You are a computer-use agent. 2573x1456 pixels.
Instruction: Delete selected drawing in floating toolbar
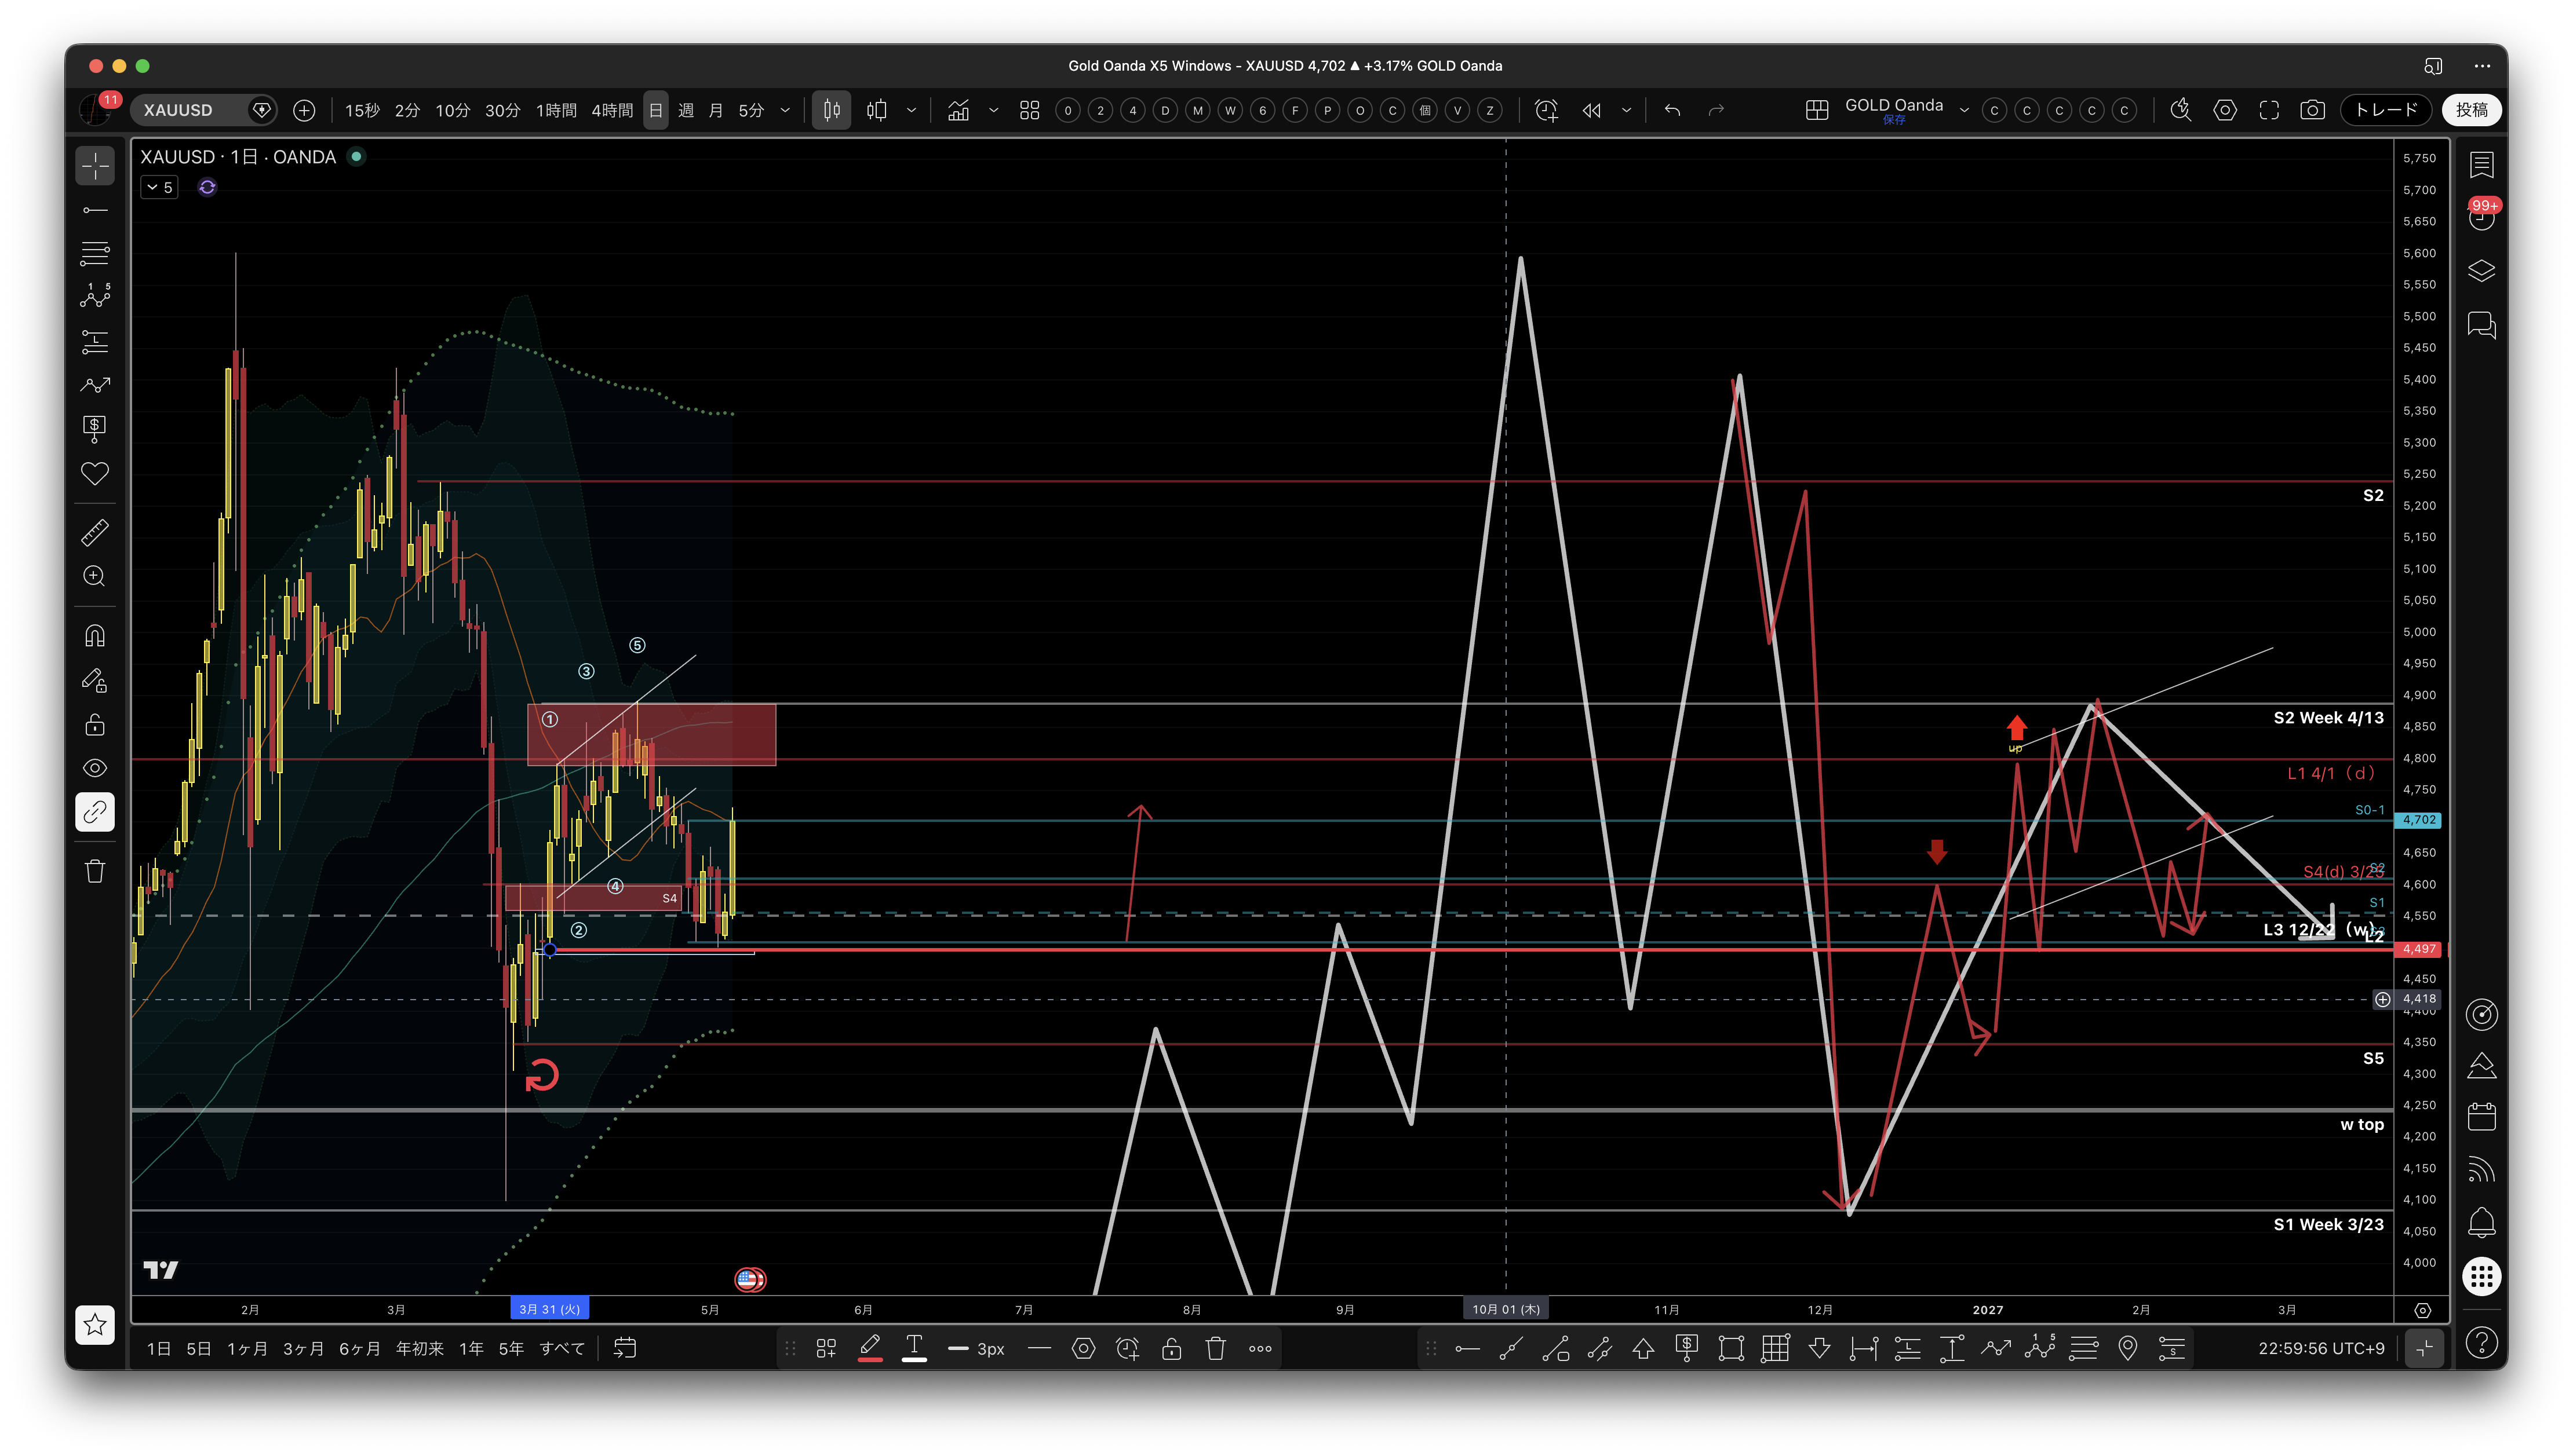(1215, 1348)
